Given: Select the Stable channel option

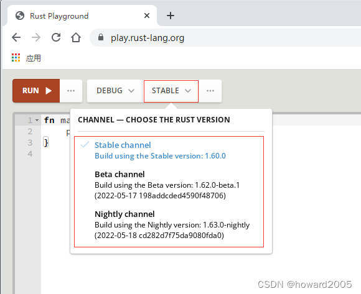Looking at the screenshot, I should point(160,150).
